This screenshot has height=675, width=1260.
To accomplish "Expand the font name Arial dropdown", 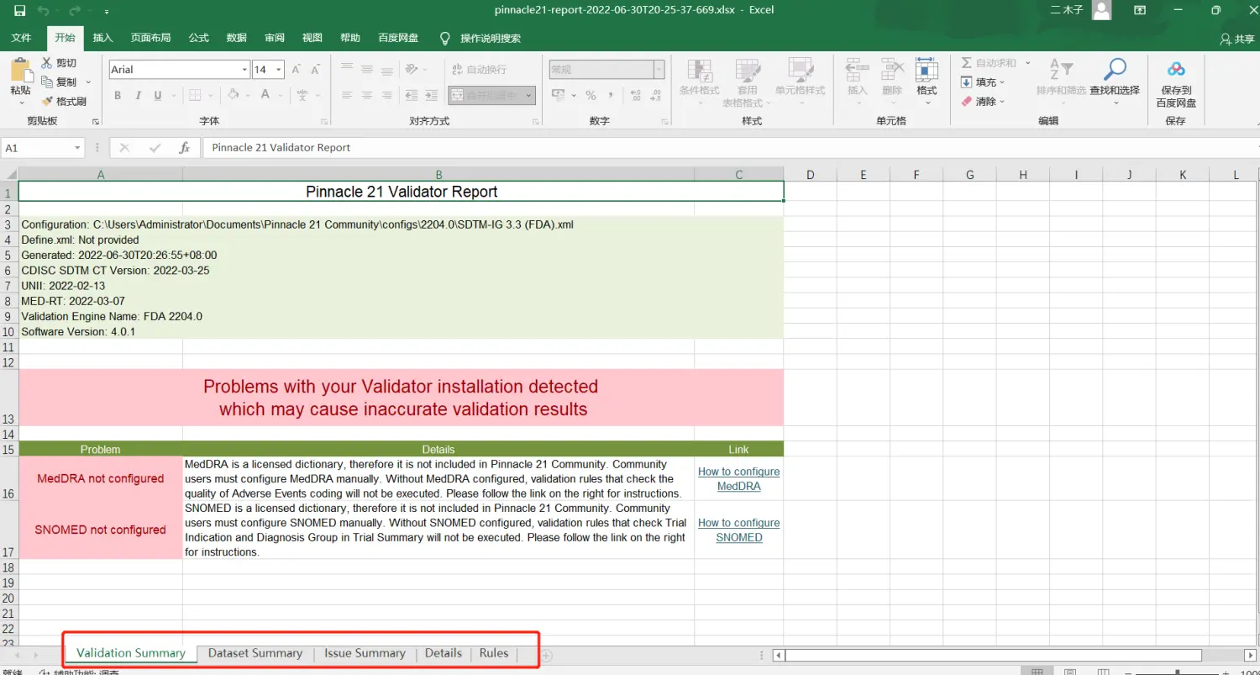I will 244,70.
